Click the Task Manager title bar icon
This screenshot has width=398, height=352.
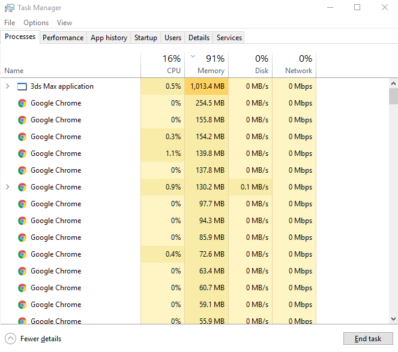9,8
